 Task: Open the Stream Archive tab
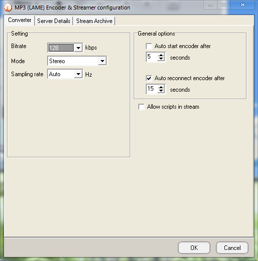94,21
